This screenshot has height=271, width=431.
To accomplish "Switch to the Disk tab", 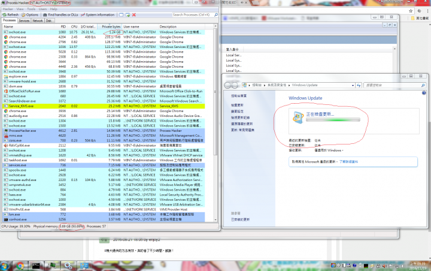I will (48, 20).
